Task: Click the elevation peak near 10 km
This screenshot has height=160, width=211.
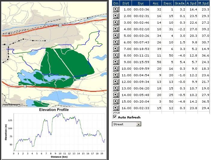Action: (61, 114)
